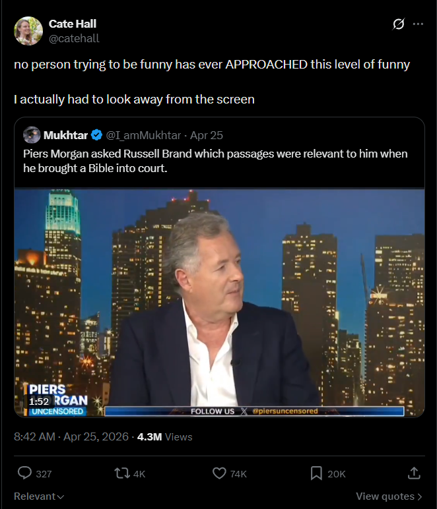Open the Cate Hall display name link
The image size is (437, 509).
pos(73,24)
